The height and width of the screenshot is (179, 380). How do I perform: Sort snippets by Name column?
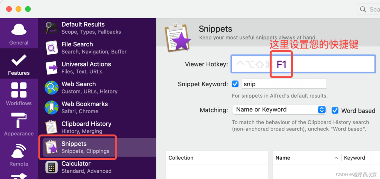(x=307, y=158)
